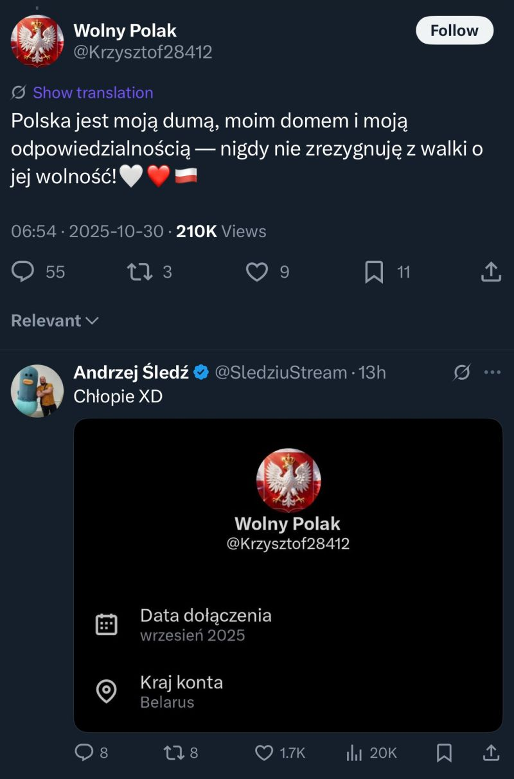Expand the Relevant sort dropdown
This screenshot has width=514, height=779.
(55, 320)
